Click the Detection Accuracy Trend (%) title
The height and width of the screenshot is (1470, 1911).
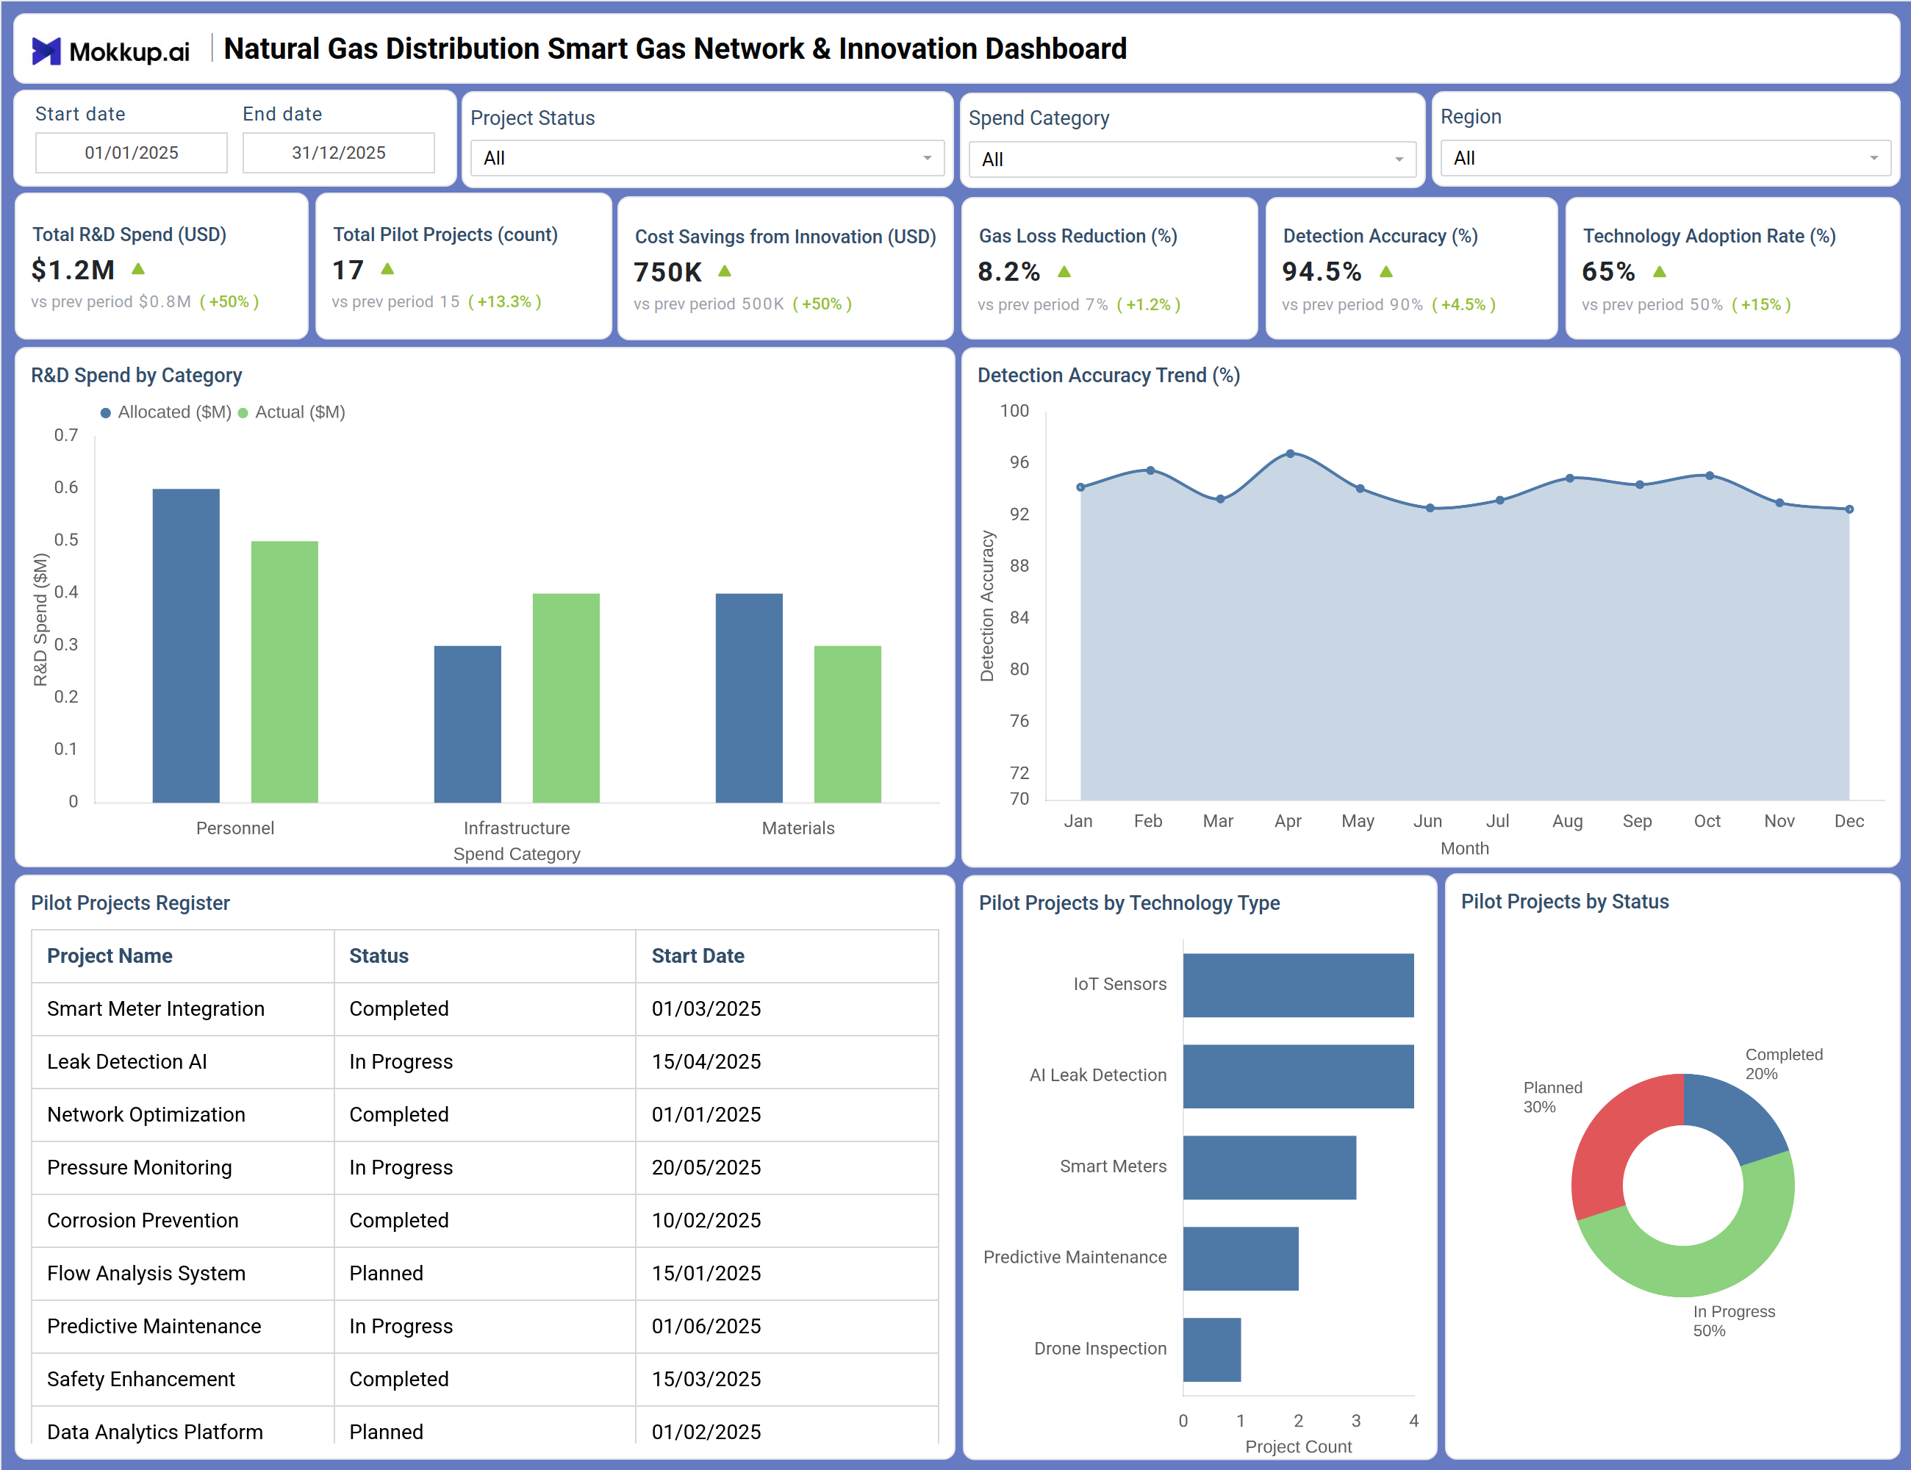click(1108, 376)
